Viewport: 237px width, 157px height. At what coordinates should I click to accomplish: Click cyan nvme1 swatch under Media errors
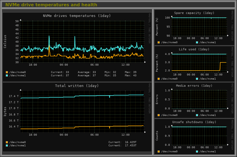[197, 115]
